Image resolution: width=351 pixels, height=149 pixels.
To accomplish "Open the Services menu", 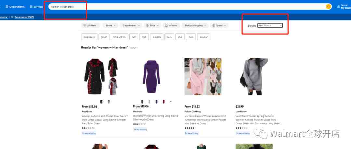I will (36, 7).
